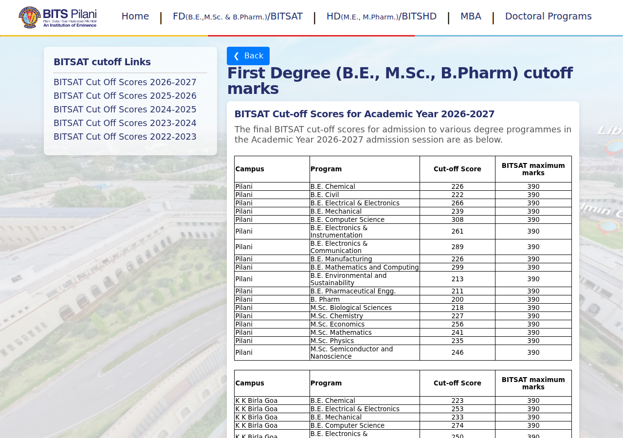Viewport: 623px width, 438px height.
Task: Open HD (M.E., M.Pharm.)/BITSHD menu
Action: coord(382,17)
